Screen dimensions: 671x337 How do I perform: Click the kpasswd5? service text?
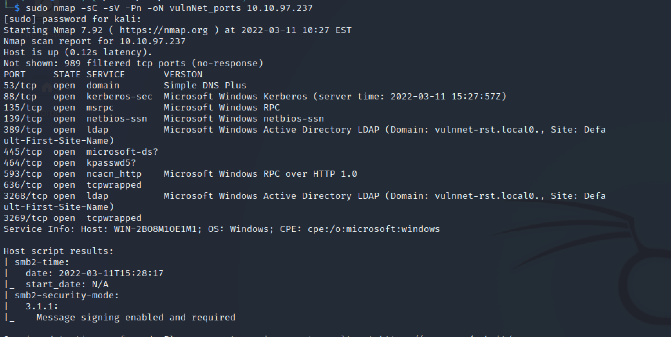pos(111,163)
